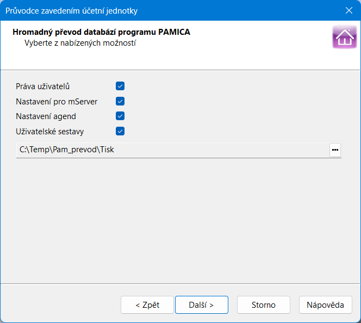Click the 'Nastavení pro mServer' label text
Viewport: 361px width, 323px height.
[57, 101]
